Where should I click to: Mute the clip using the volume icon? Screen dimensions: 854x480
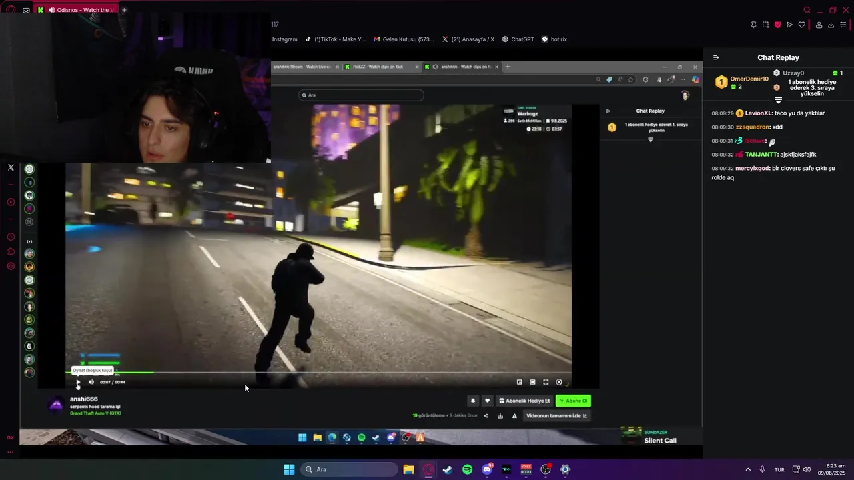pos(91,382)
